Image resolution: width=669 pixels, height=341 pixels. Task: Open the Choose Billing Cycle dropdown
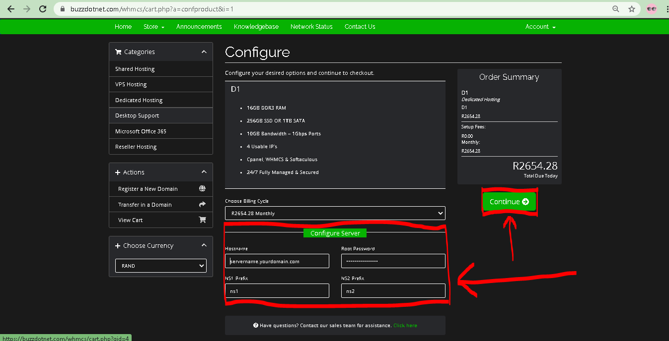pos(335,213)
